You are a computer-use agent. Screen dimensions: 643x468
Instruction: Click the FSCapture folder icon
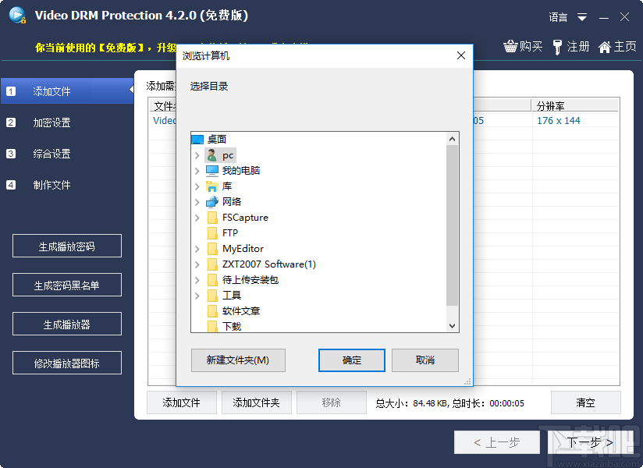(x=212, y=218)
